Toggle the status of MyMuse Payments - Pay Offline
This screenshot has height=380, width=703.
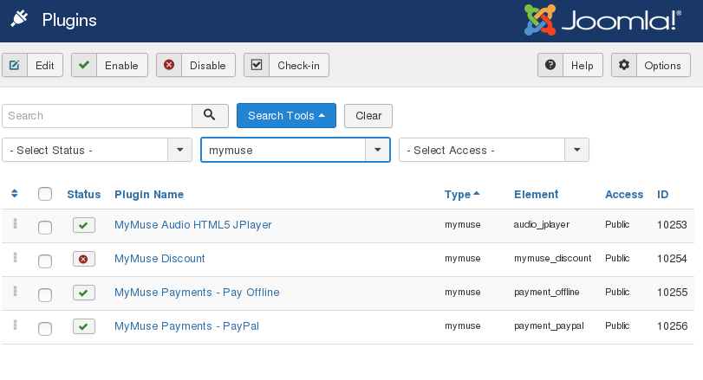pyautogui.click(x=84, y=293)
